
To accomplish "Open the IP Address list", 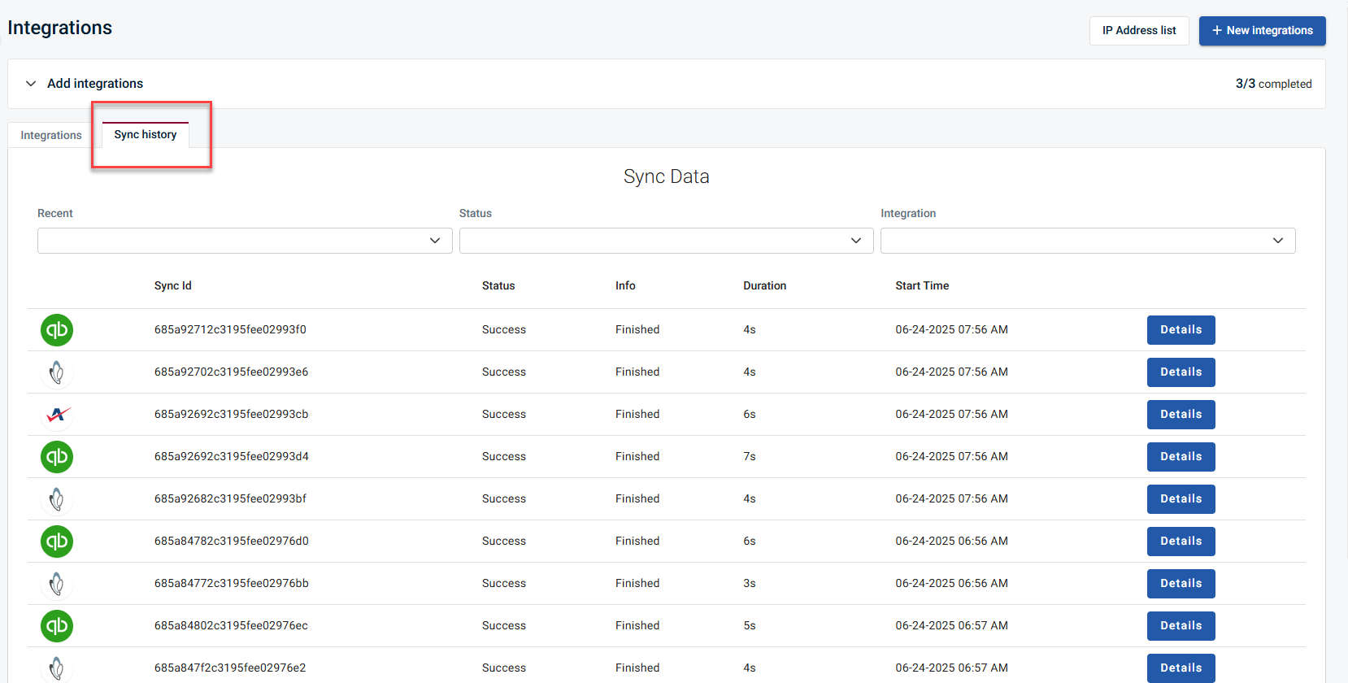I will coord(1139,31).
